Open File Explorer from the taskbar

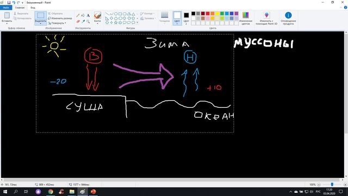tap(72, 192)
